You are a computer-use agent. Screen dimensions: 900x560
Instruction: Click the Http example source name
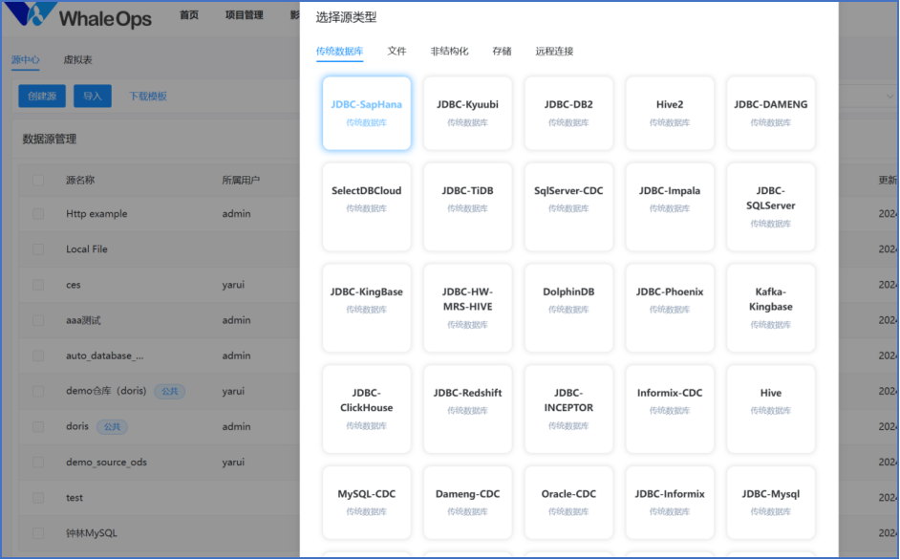96,214
